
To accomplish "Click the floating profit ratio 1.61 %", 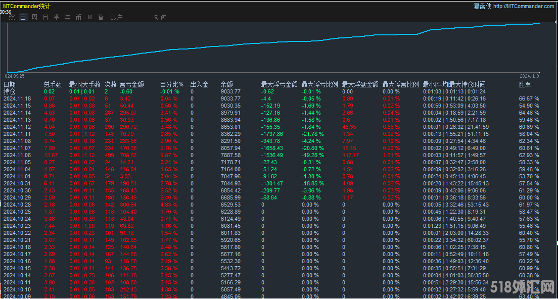I will 391,155.
